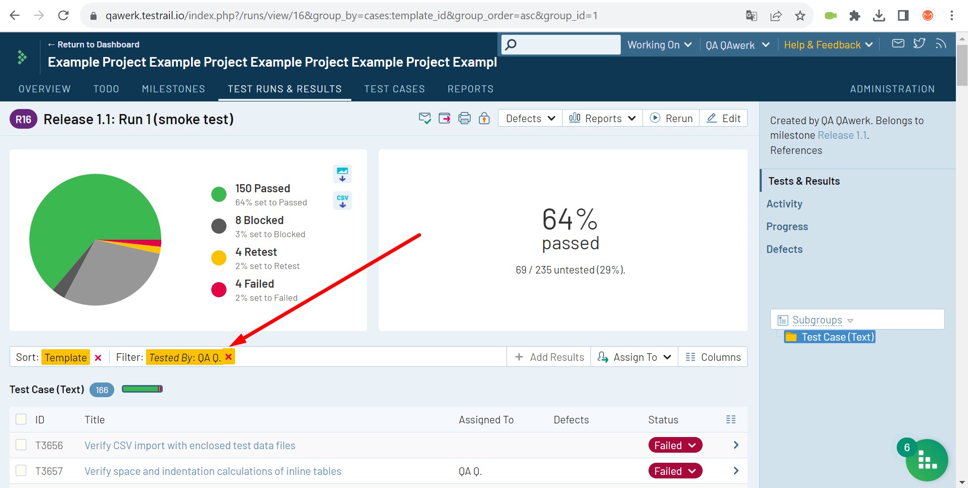Click the lock icon to close run
968x488 pixels.
[x=484, y=119]
